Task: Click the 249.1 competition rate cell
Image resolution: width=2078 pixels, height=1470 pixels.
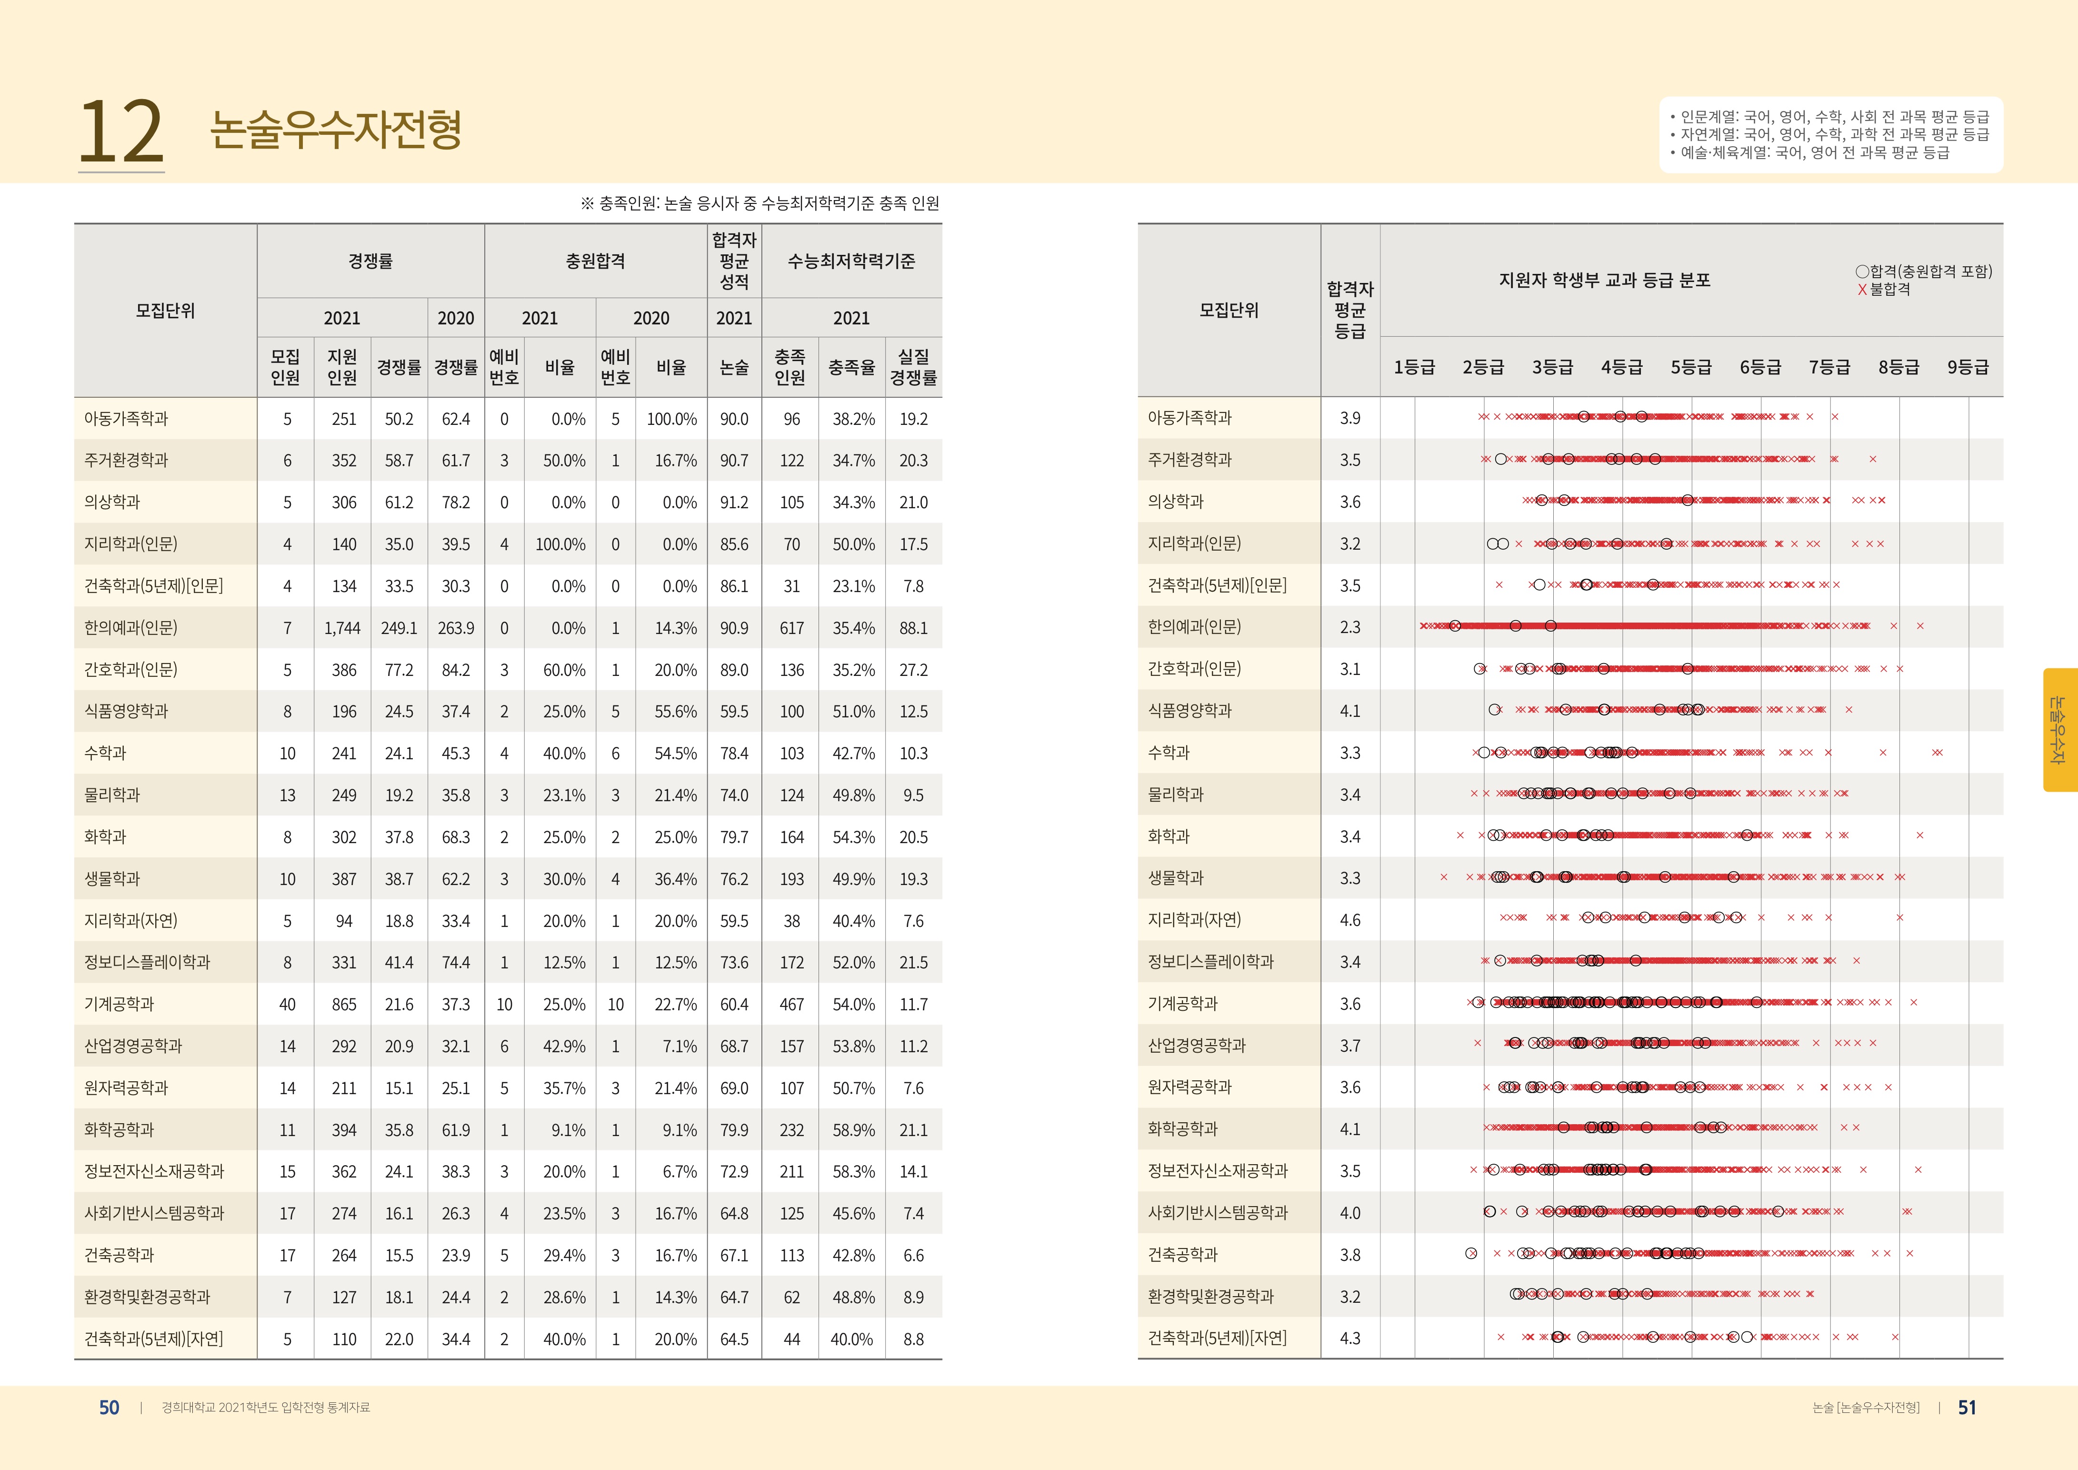Action: [x=398, y=628]
